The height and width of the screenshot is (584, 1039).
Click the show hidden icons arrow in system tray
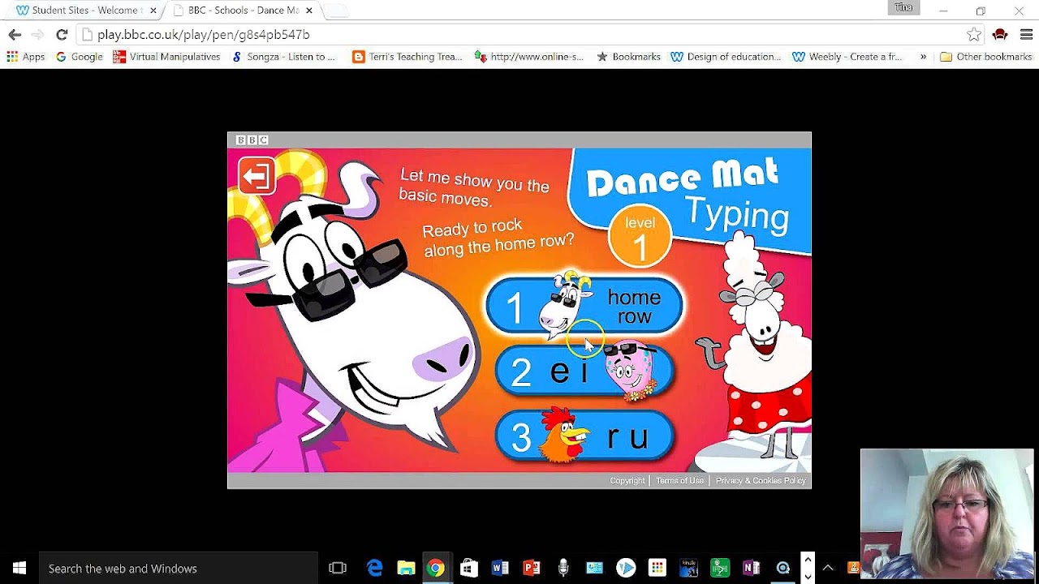829,567
